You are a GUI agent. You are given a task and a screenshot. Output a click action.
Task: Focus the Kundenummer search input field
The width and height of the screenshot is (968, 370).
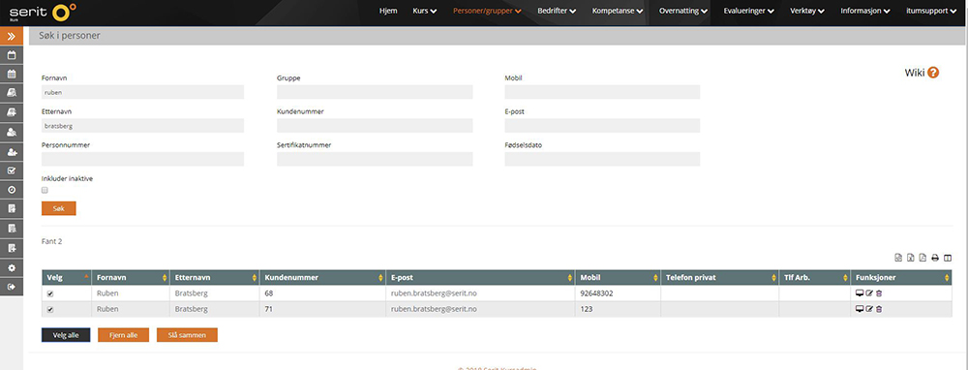tap(375, 125)
